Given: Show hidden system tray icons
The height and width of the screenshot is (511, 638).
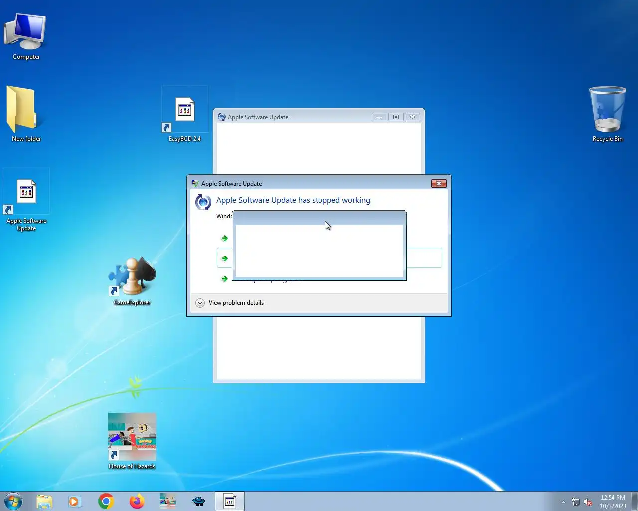Looking at the screenshot, I should tap(563, 502).
